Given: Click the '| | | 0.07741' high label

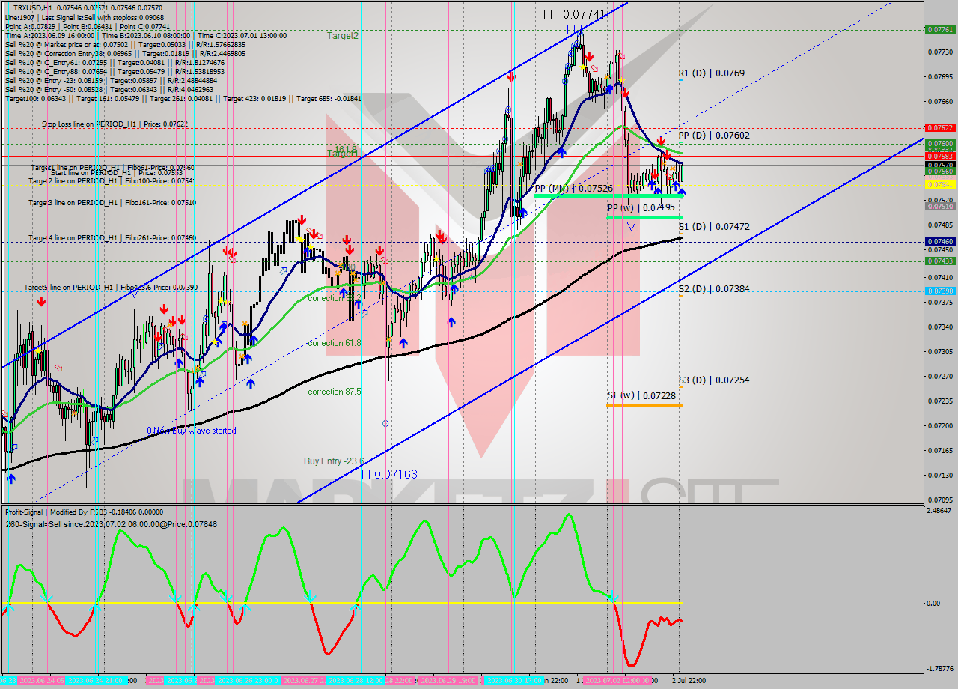Looking at the screenshot, I should [573, 14].
